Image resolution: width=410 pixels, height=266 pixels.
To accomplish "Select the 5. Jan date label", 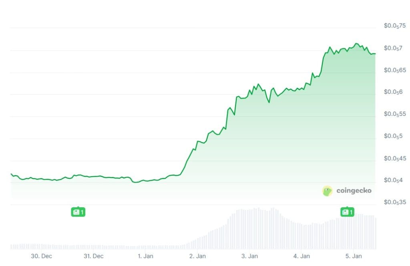I will pyautogui.click(x=354, y=256).
